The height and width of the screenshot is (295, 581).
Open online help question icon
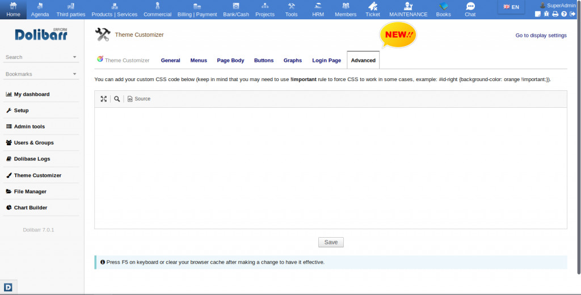coord(564,14)
